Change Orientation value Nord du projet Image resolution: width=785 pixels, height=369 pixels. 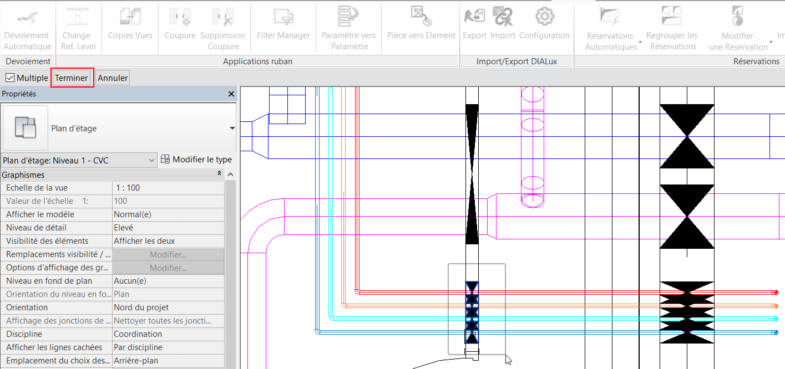(x=169, y=307)
